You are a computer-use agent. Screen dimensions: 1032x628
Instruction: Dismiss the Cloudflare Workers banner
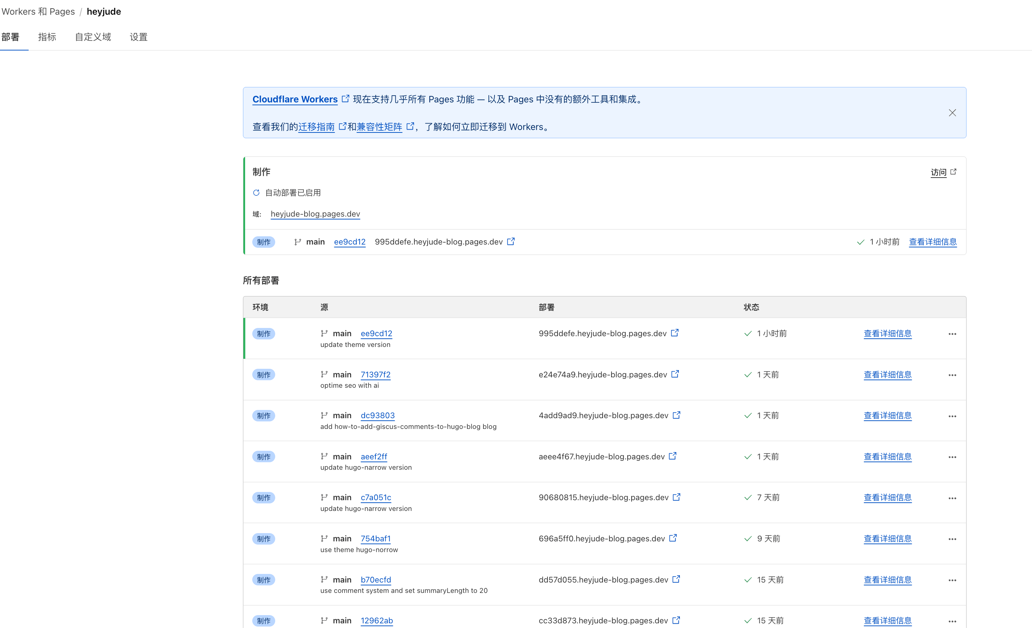click(952, 113)
